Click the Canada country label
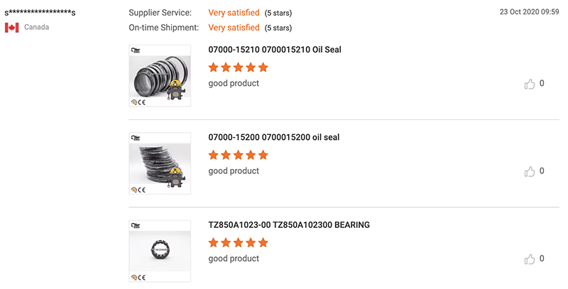Screen dimensions: 568x289 pyautogui.click(x=37, y=27)
